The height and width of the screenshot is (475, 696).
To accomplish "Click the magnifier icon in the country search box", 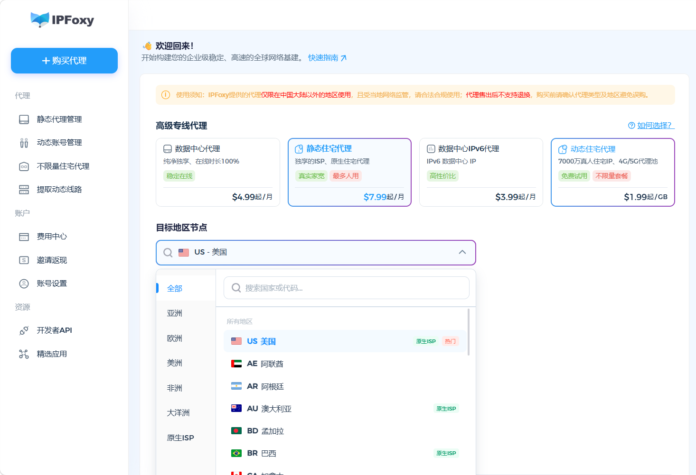I will [236, 288].
